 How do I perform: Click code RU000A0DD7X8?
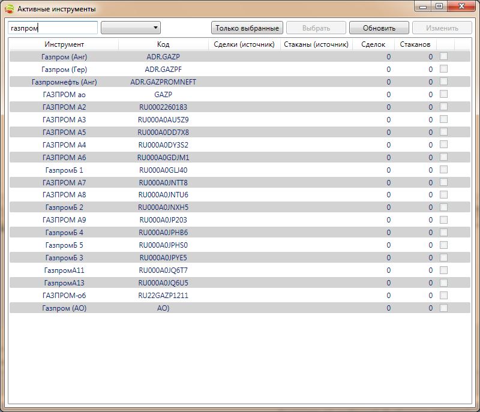tap(163, 132)
